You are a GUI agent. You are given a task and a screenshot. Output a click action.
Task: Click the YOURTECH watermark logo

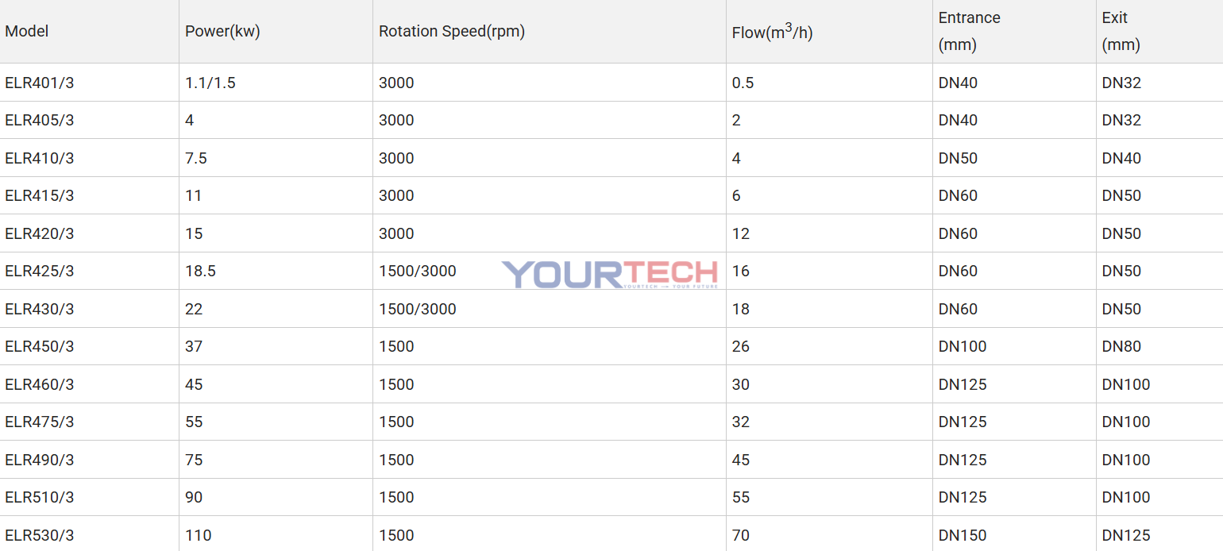click(609, 274)
